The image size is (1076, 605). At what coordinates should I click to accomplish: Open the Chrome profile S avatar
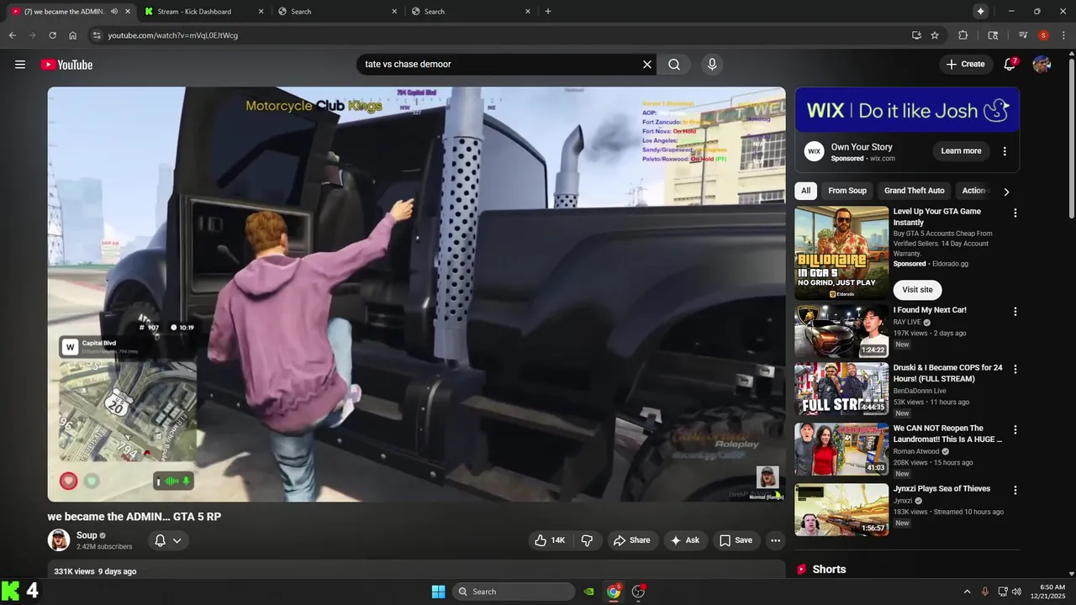[1043, 35]
